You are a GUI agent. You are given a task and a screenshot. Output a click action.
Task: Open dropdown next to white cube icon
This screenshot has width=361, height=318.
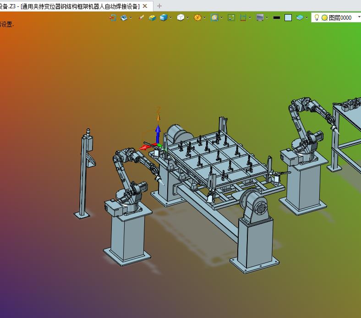[188, 18]
